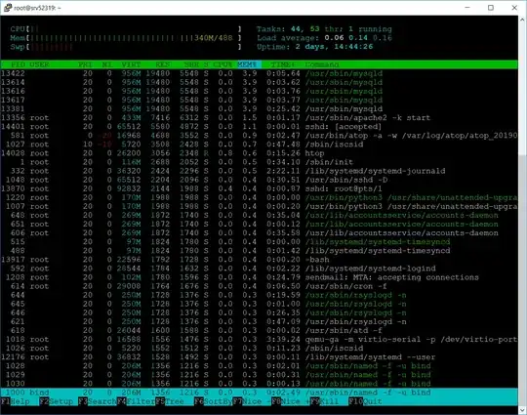The height and width of the screenshot is (415, 527).
Task: Select python3 unattended-upgrades row PID 1007
Action: click(259, 206)
